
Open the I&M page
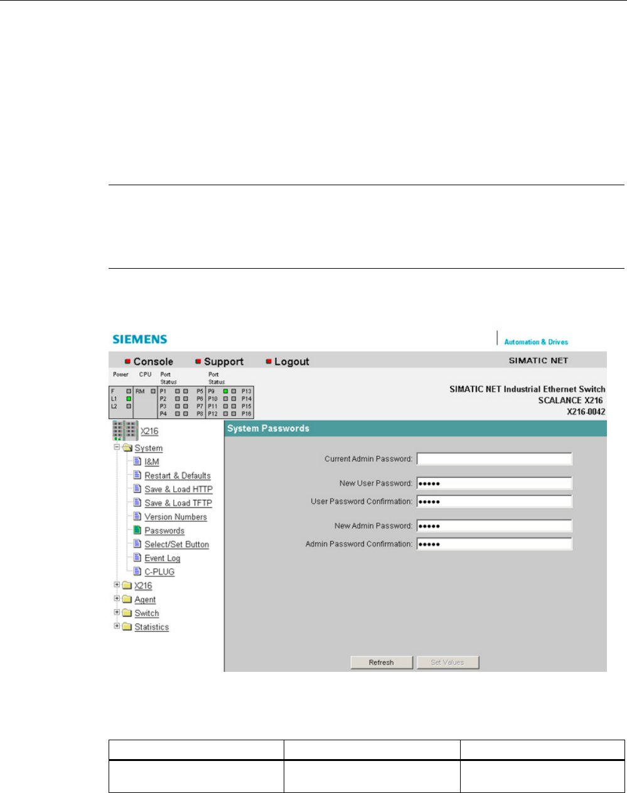[152, 462]
